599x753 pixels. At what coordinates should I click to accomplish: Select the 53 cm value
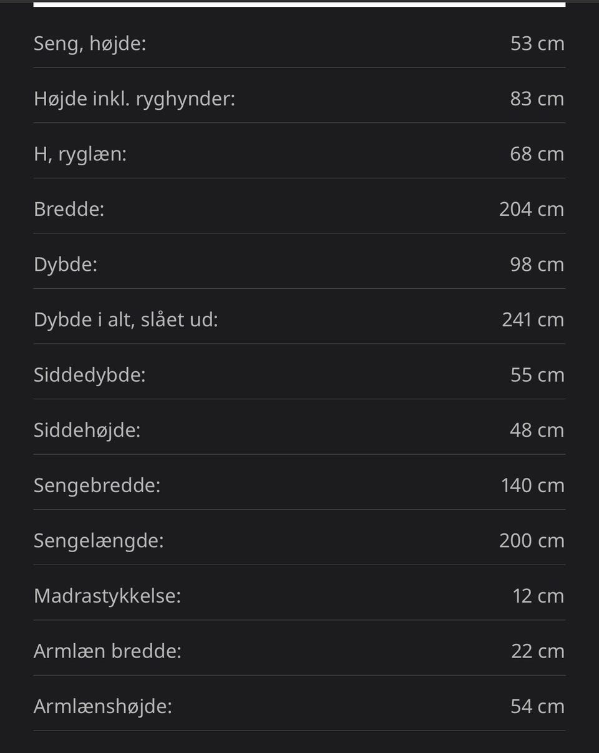tap(537, 44)
